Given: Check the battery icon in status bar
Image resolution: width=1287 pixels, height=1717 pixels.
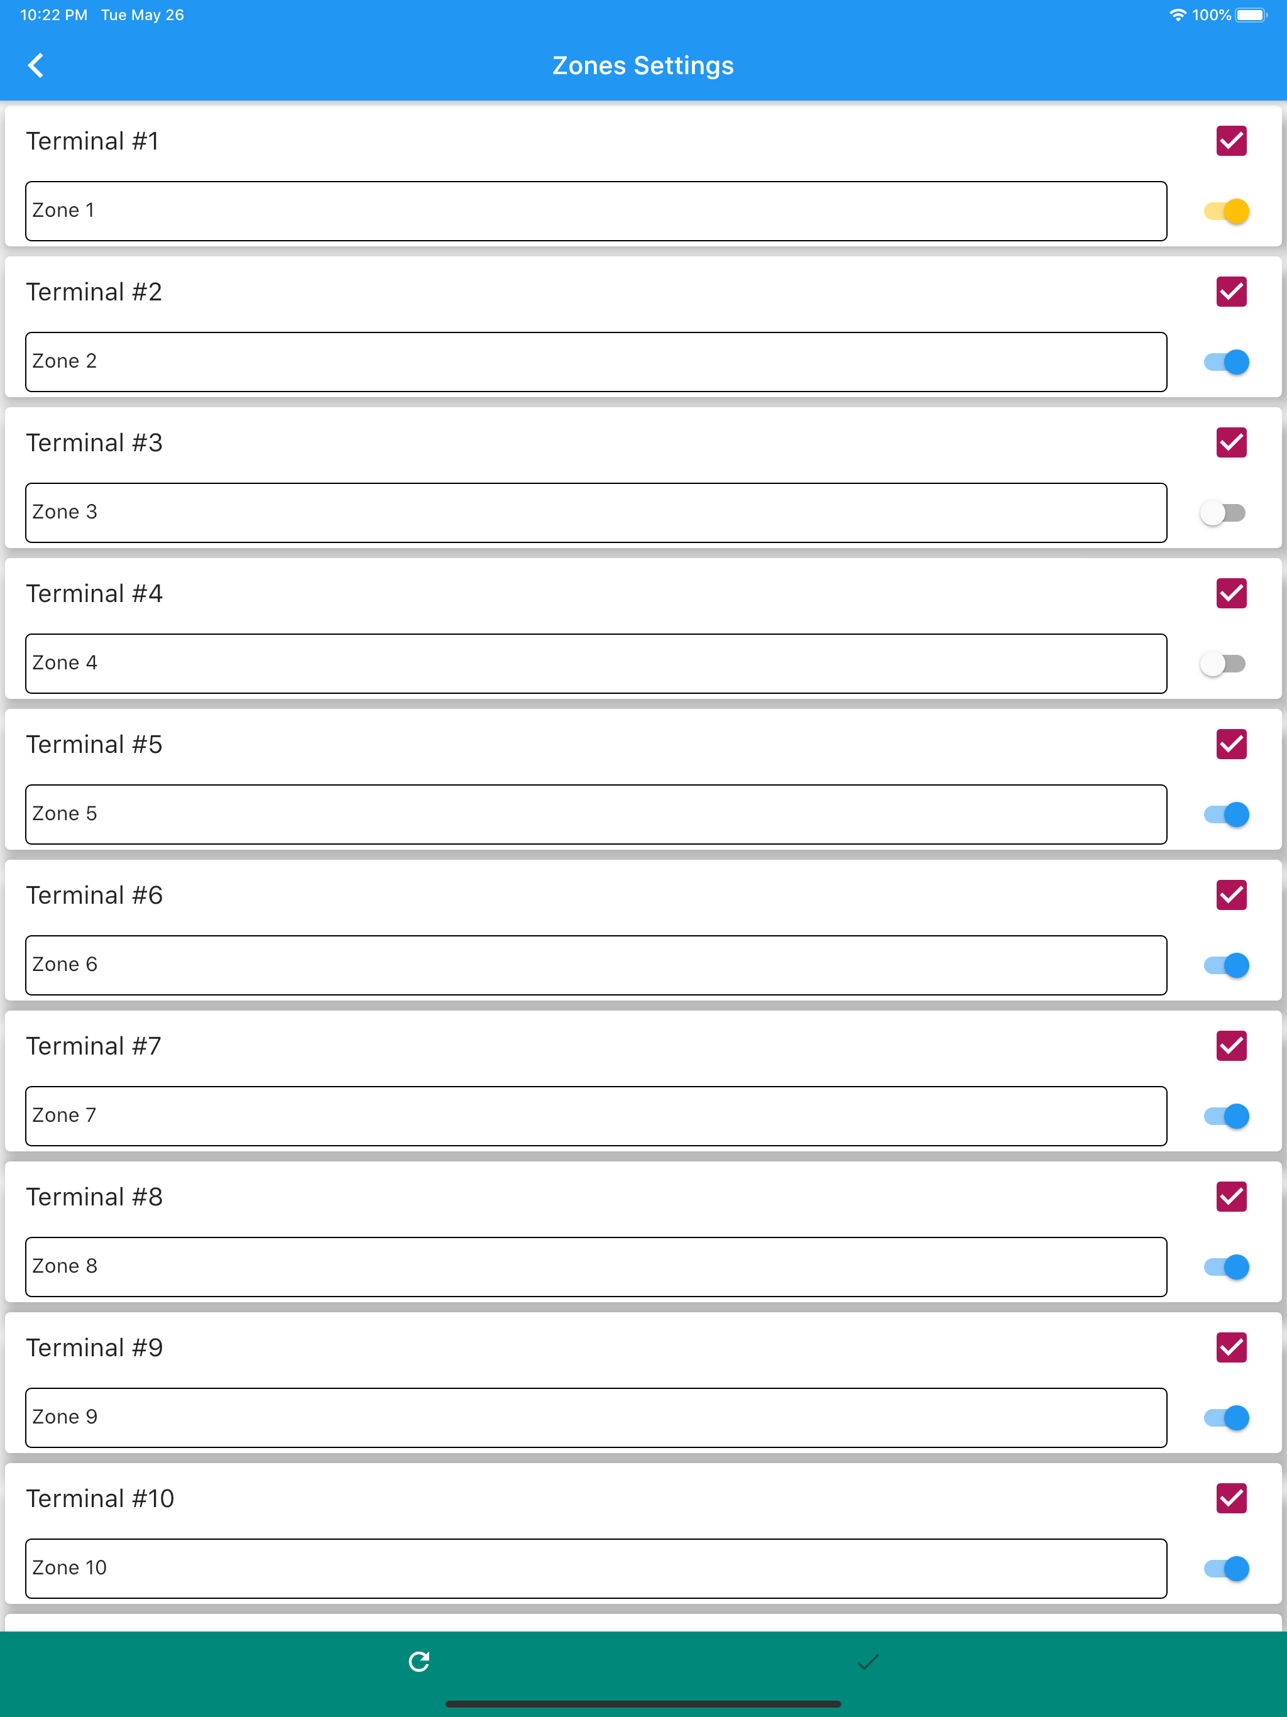Looking at the screenshot, I should coord(1251,16).
